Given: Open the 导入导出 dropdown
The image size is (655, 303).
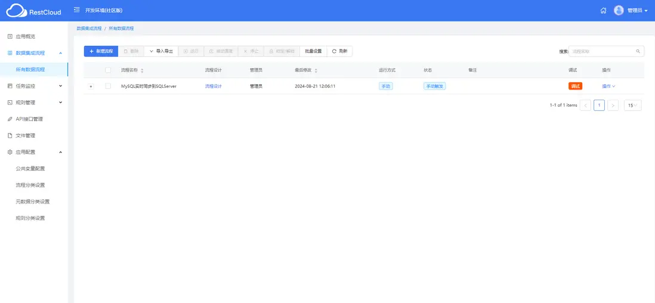Looking at the screenshot, I should (161, 51).
